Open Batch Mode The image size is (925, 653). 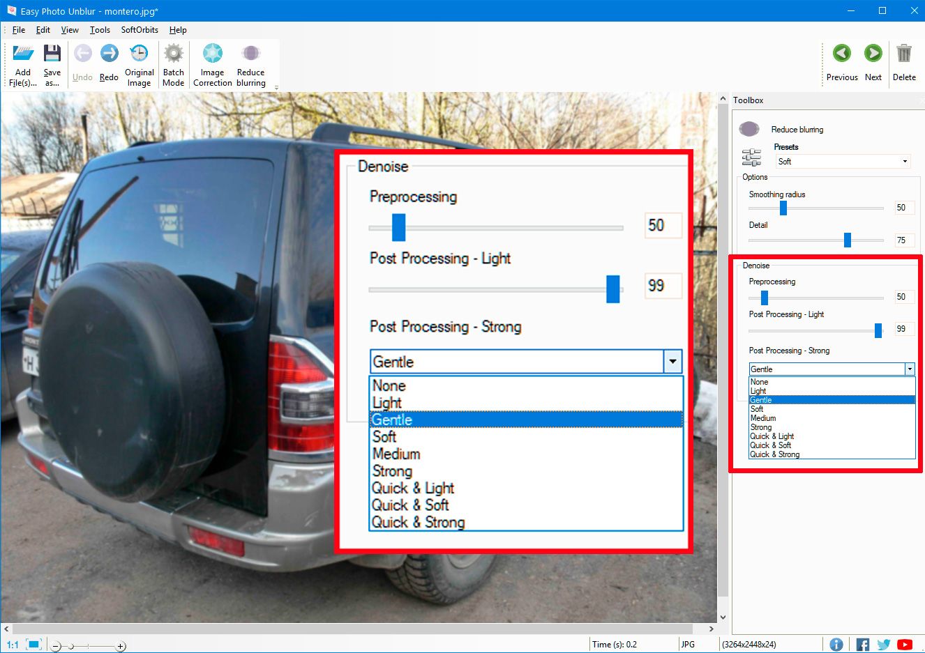tap(173, 54)
